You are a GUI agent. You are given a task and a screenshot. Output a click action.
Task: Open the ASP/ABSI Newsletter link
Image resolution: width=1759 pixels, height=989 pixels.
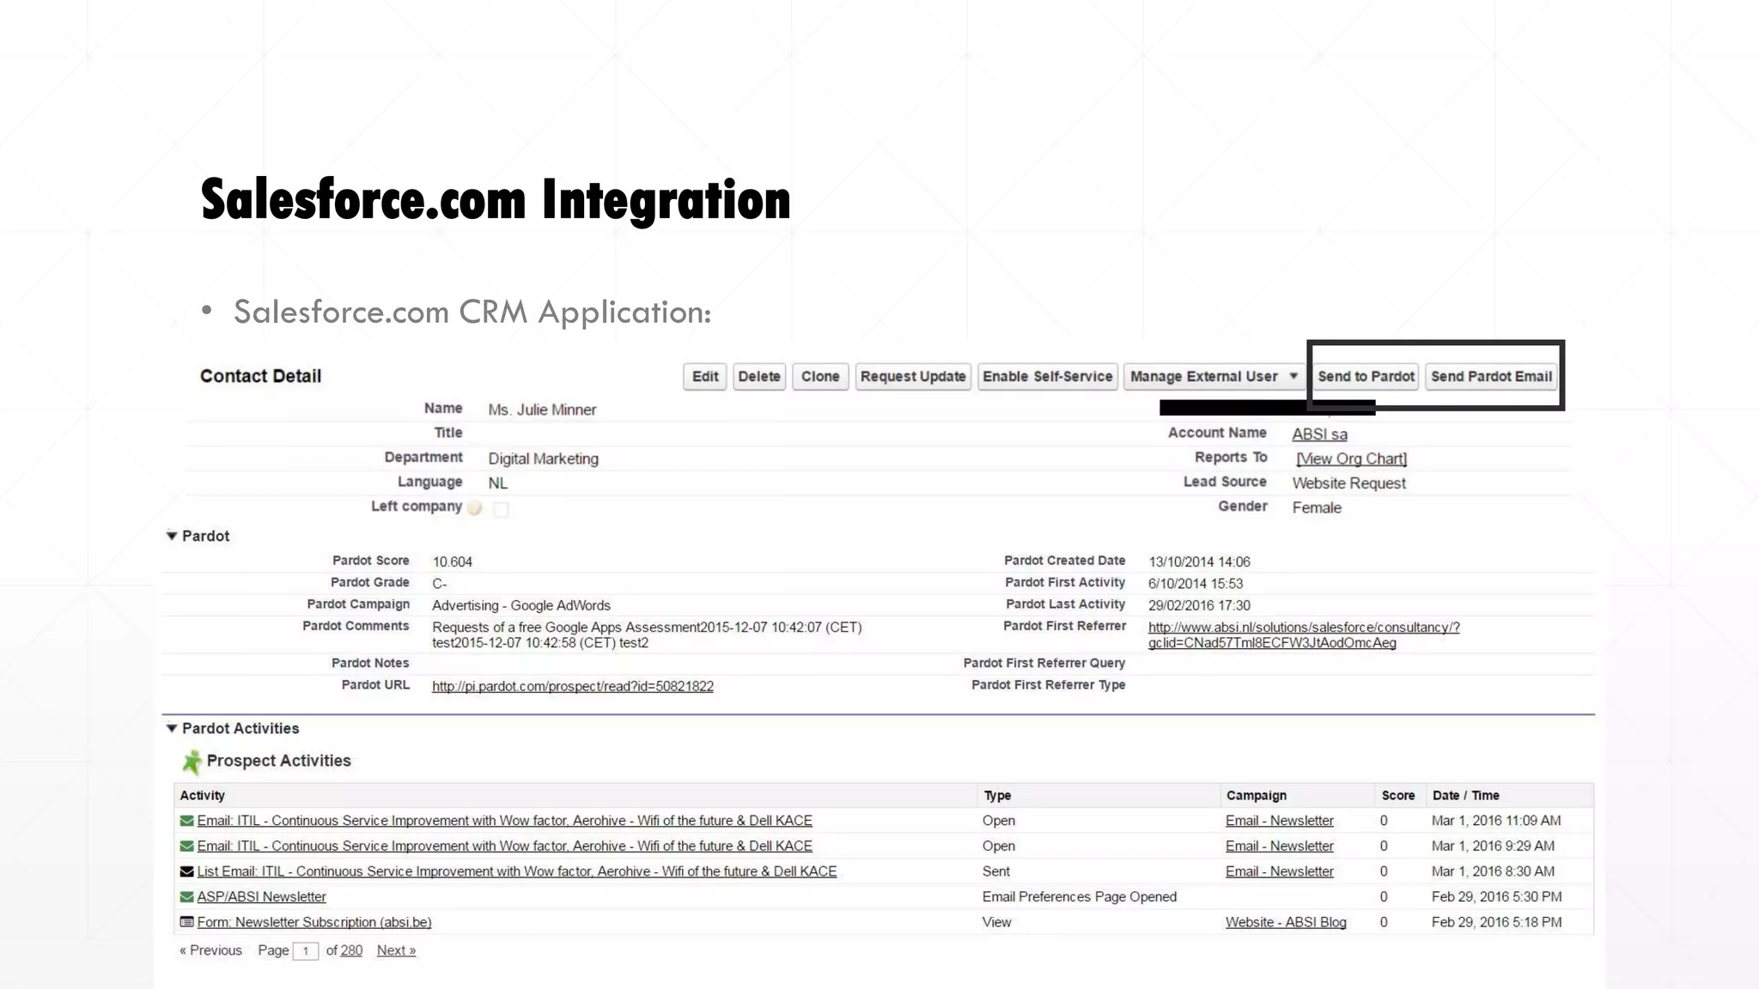click(x=261, y=896)
